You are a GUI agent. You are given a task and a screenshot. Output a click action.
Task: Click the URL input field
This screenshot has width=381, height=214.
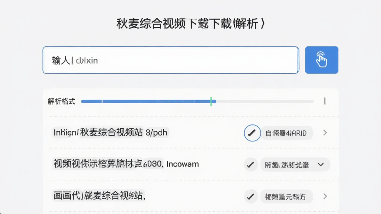pyautogui.click(x=170, y=60)
